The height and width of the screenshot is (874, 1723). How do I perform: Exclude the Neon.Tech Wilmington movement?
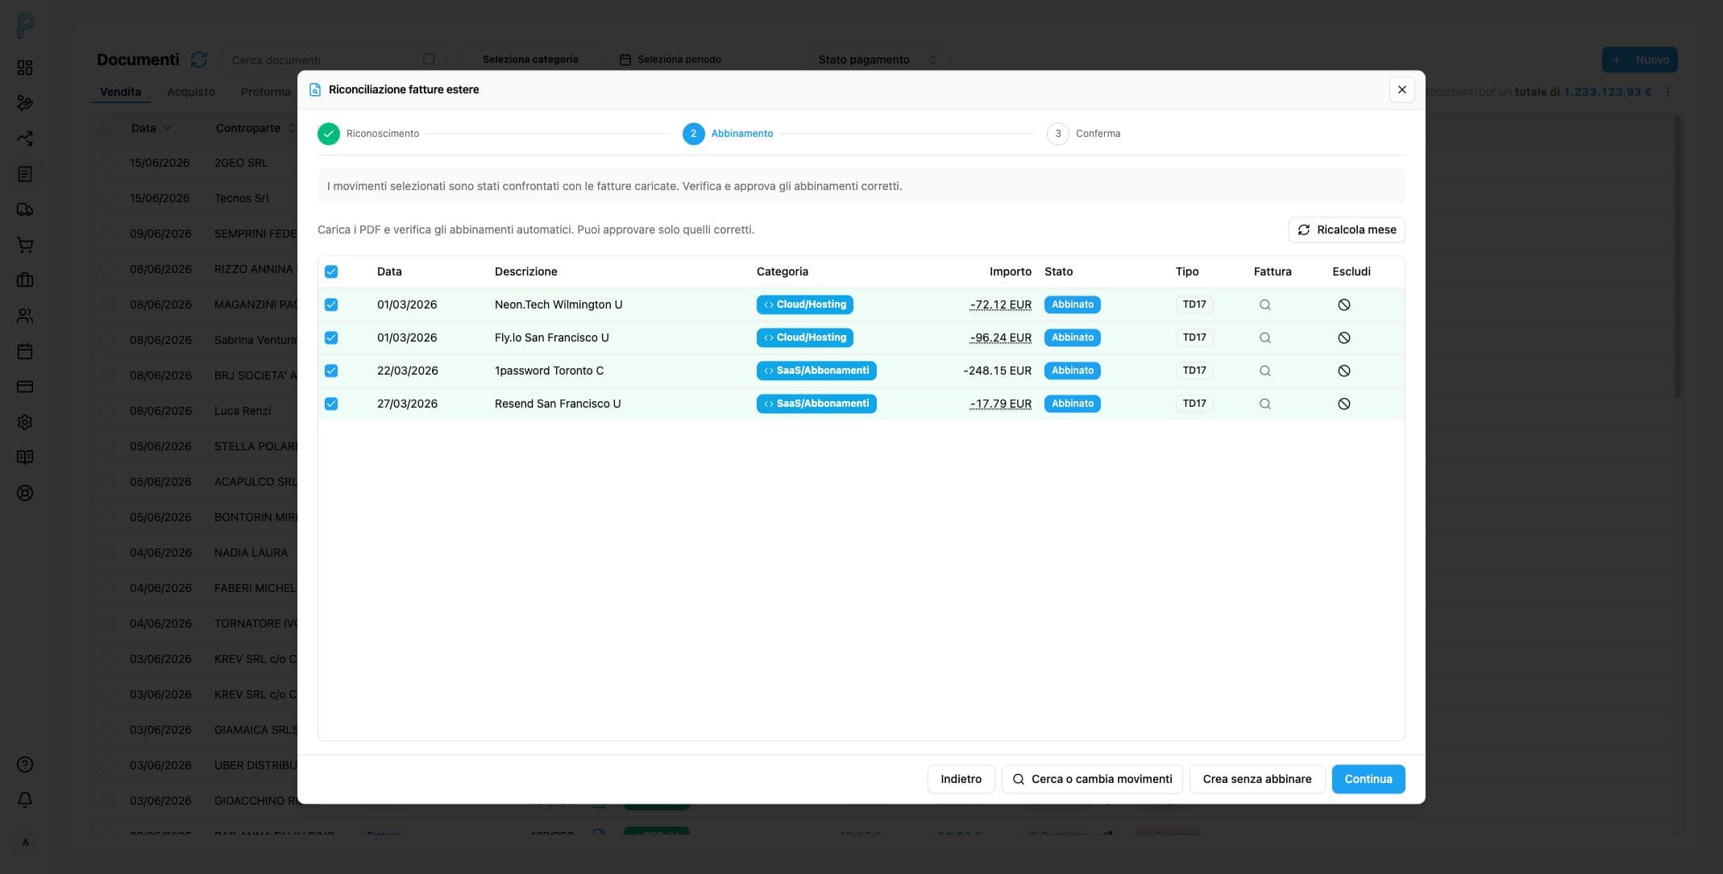1344,304
